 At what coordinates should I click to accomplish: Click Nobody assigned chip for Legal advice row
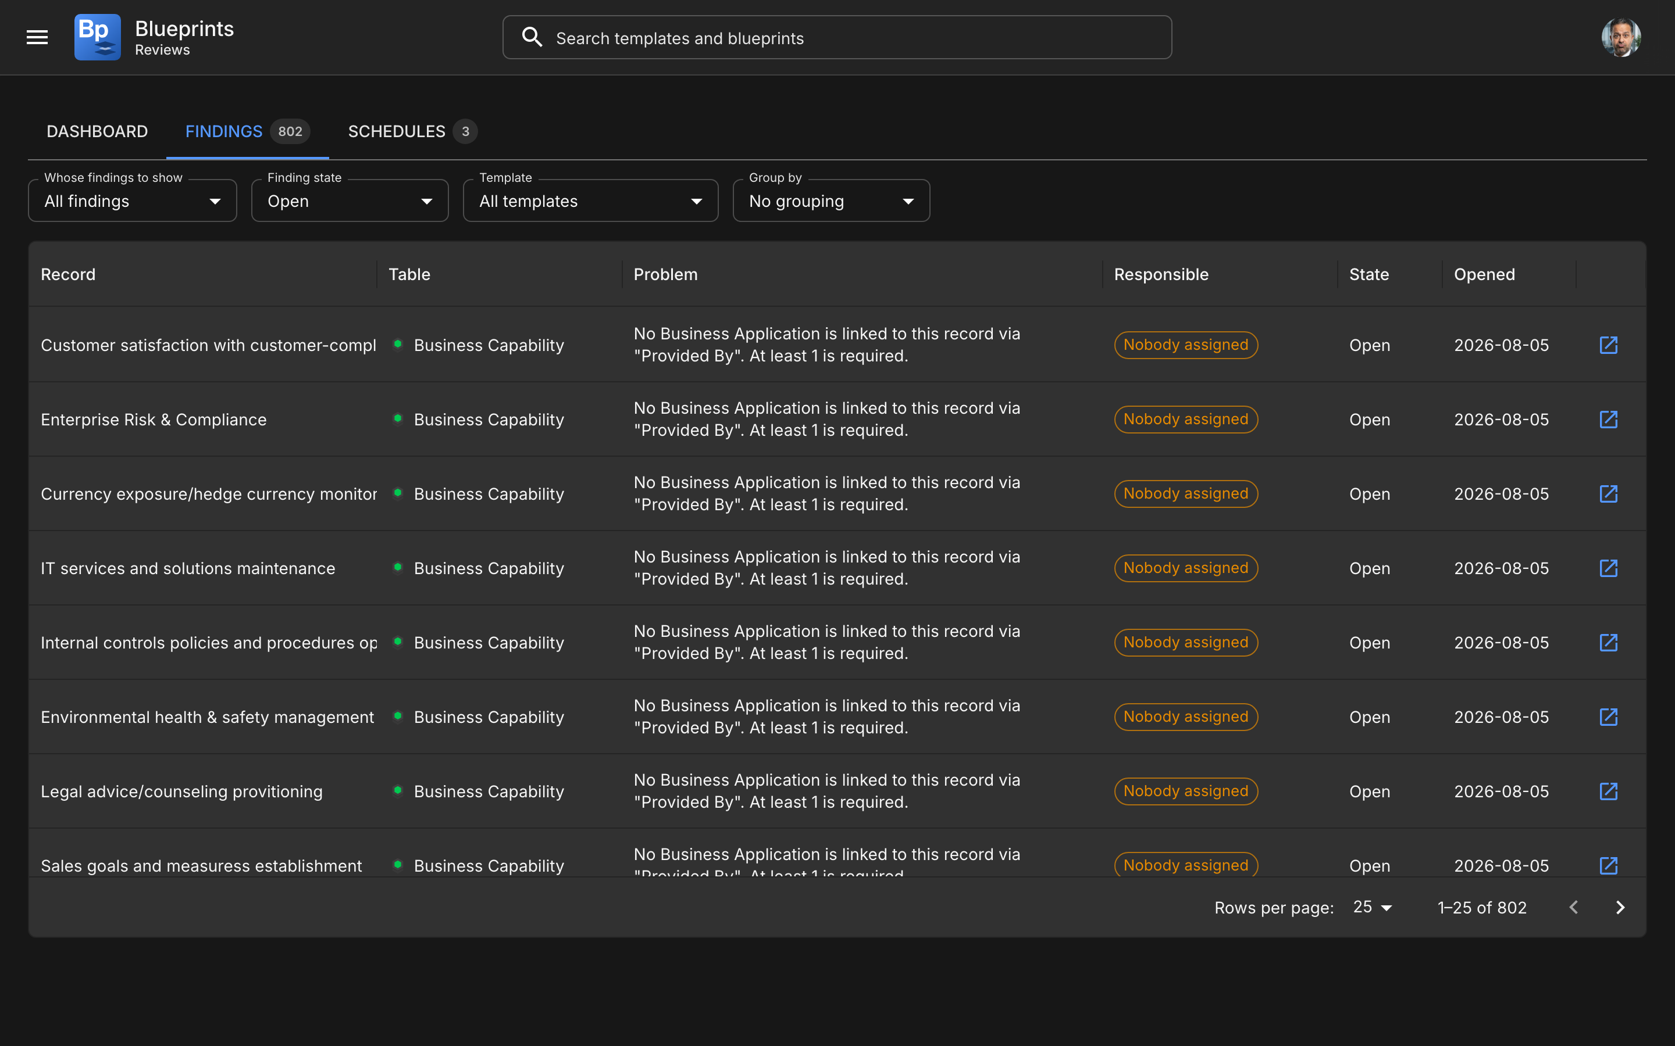1186,791
